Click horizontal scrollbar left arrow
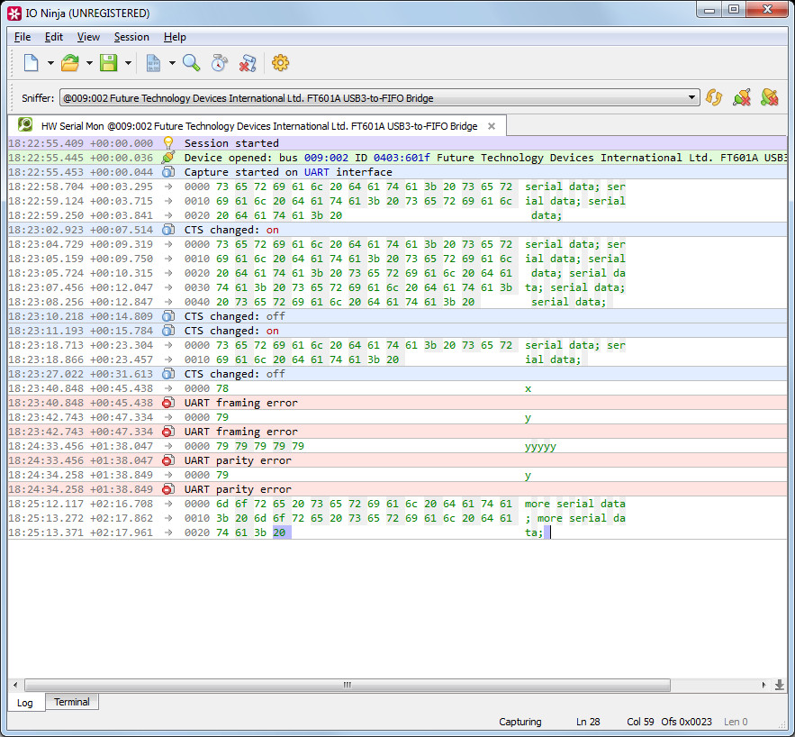Viewport: 795px width, 737px height. 15,686
